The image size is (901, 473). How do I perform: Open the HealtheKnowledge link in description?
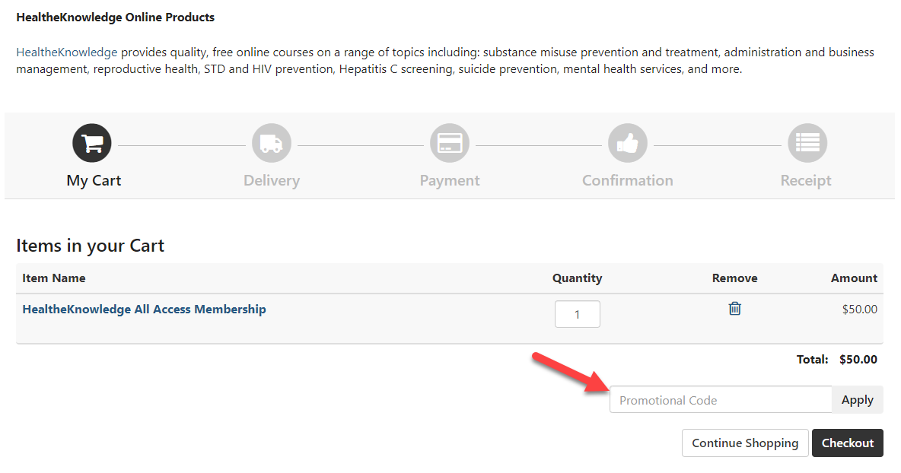pos(67,52)
